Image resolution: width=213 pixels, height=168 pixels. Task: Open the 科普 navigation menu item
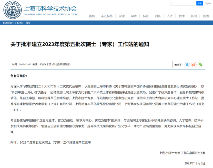click(x=146, y=16)
